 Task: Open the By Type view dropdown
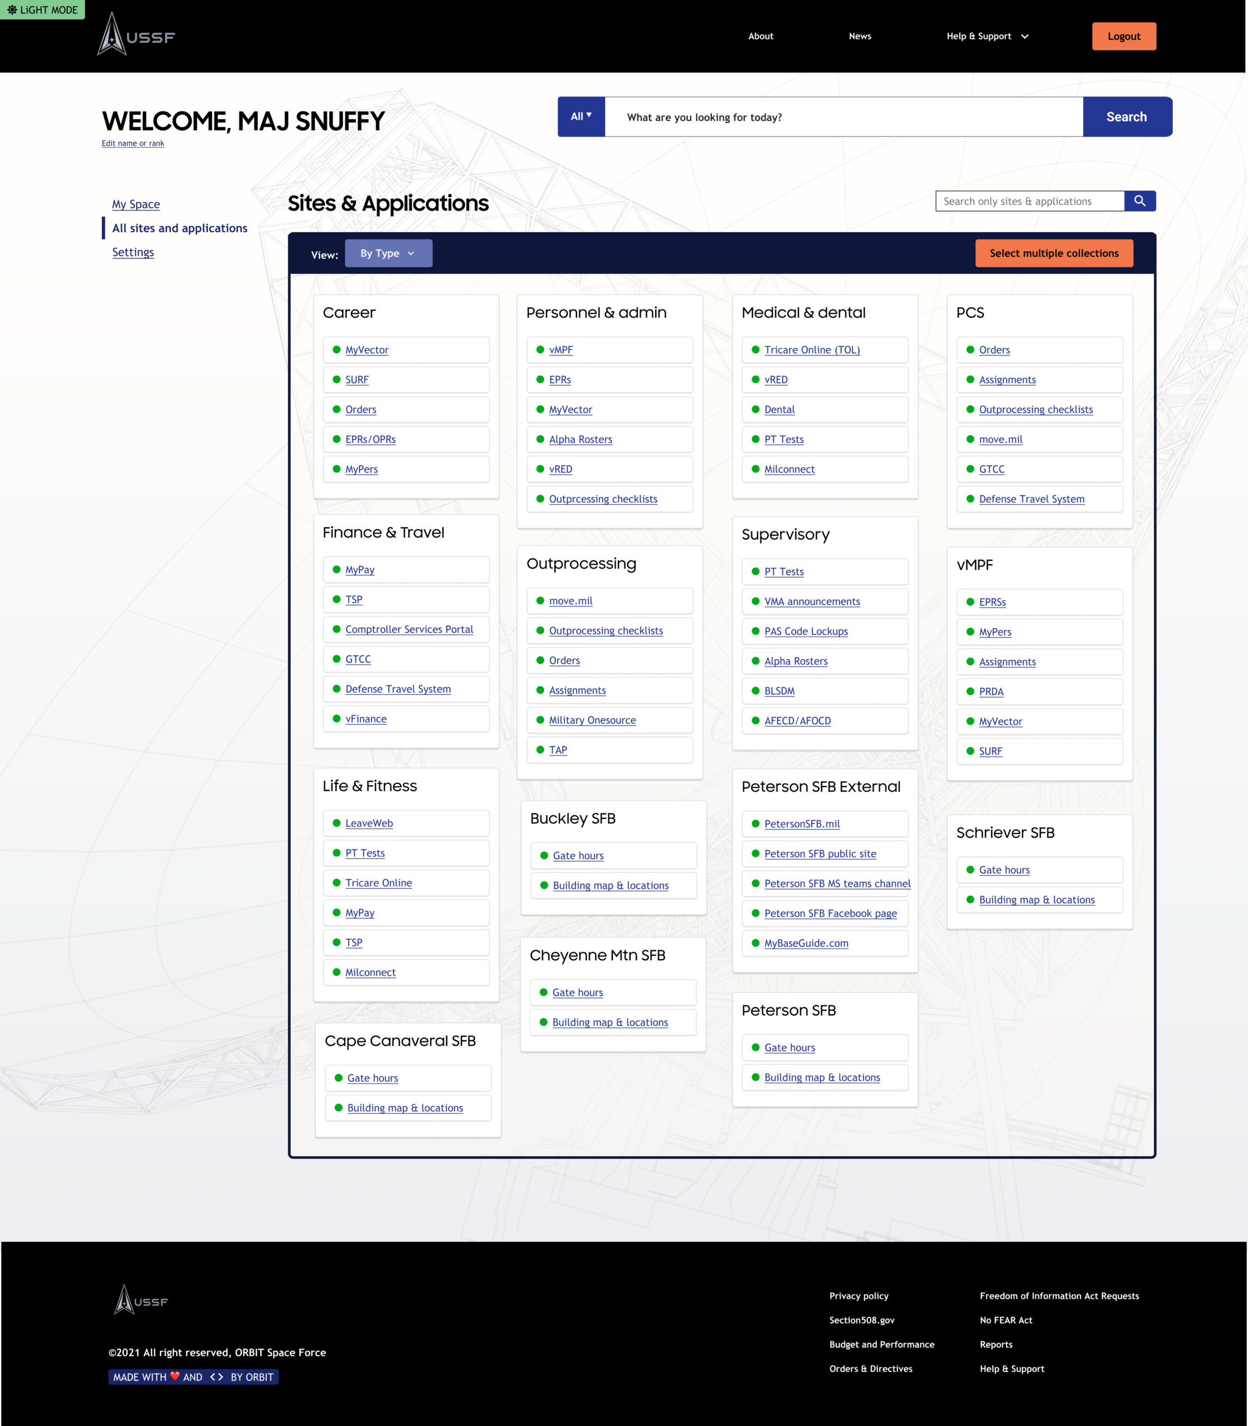[x=388, y=253]
